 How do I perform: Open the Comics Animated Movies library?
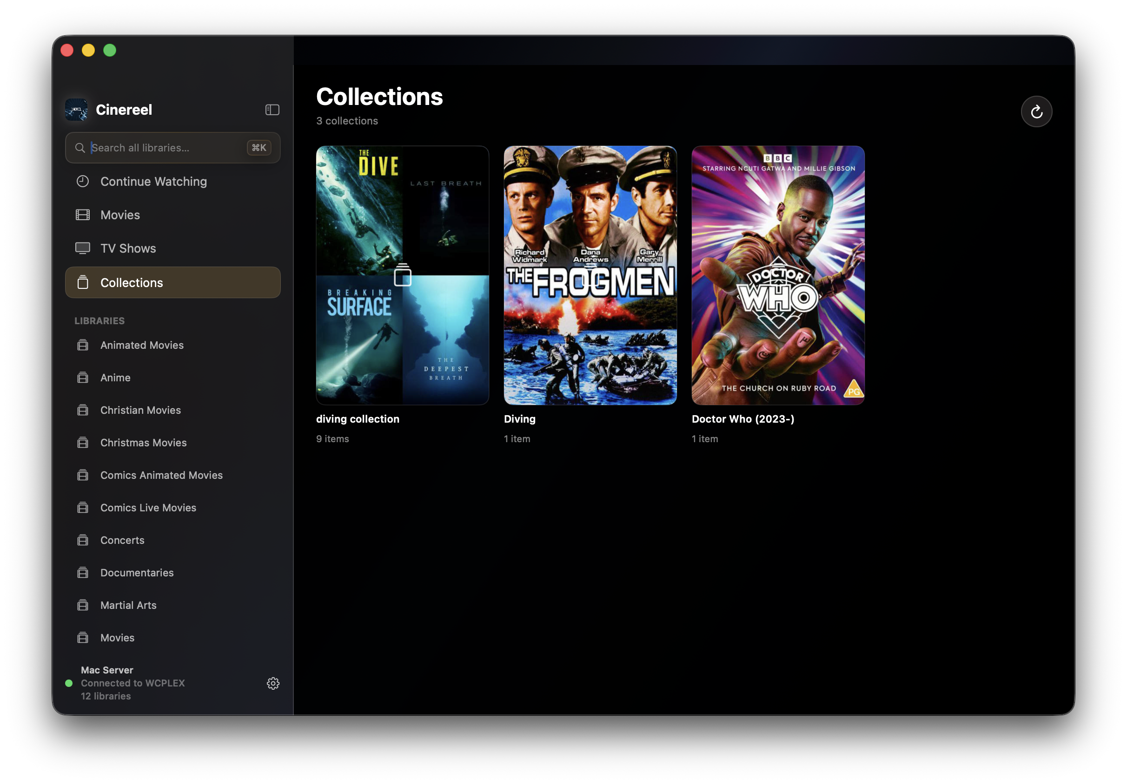point(173,475)
